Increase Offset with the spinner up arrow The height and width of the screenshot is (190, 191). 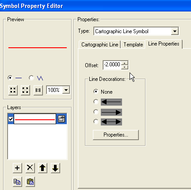pos(125,63)
